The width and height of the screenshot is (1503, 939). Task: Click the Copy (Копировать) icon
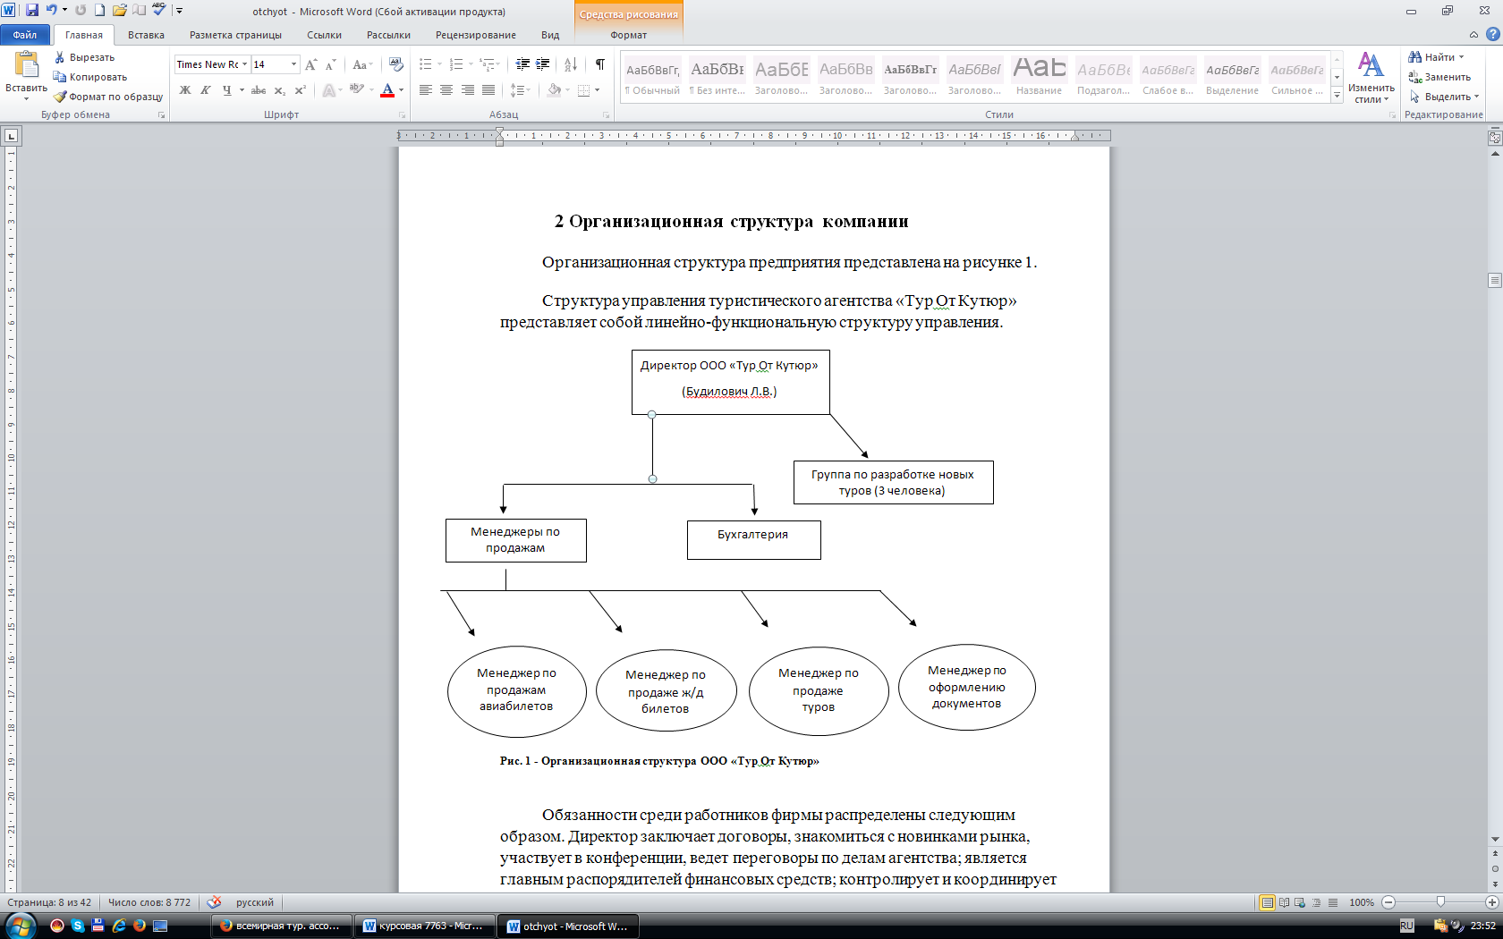pyautogui.click(x=60, y=77)
